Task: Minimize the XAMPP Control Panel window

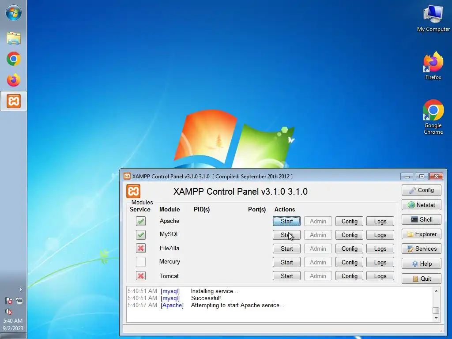Action: (407, 176)
